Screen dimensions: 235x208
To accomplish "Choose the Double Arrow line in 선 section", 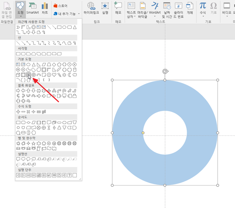I will (28, 43).
